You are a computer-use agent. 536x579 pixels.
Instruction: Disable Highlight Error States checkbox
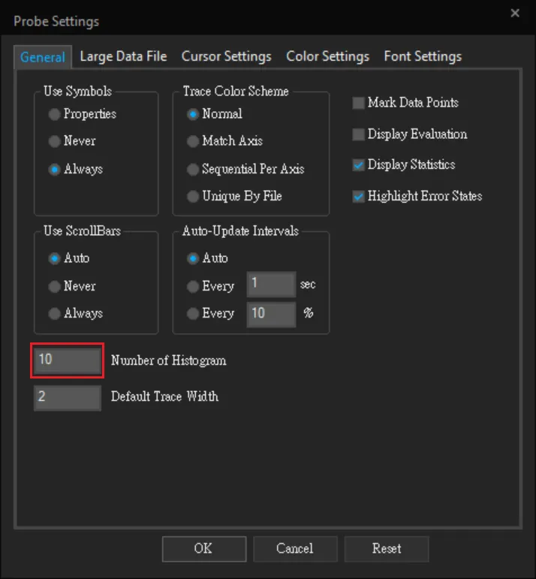point(359,197)
